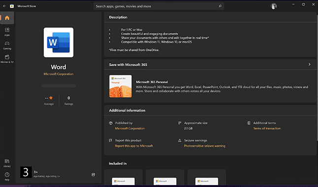
Task: Open third Included in product card
Action: click(207, 177)
